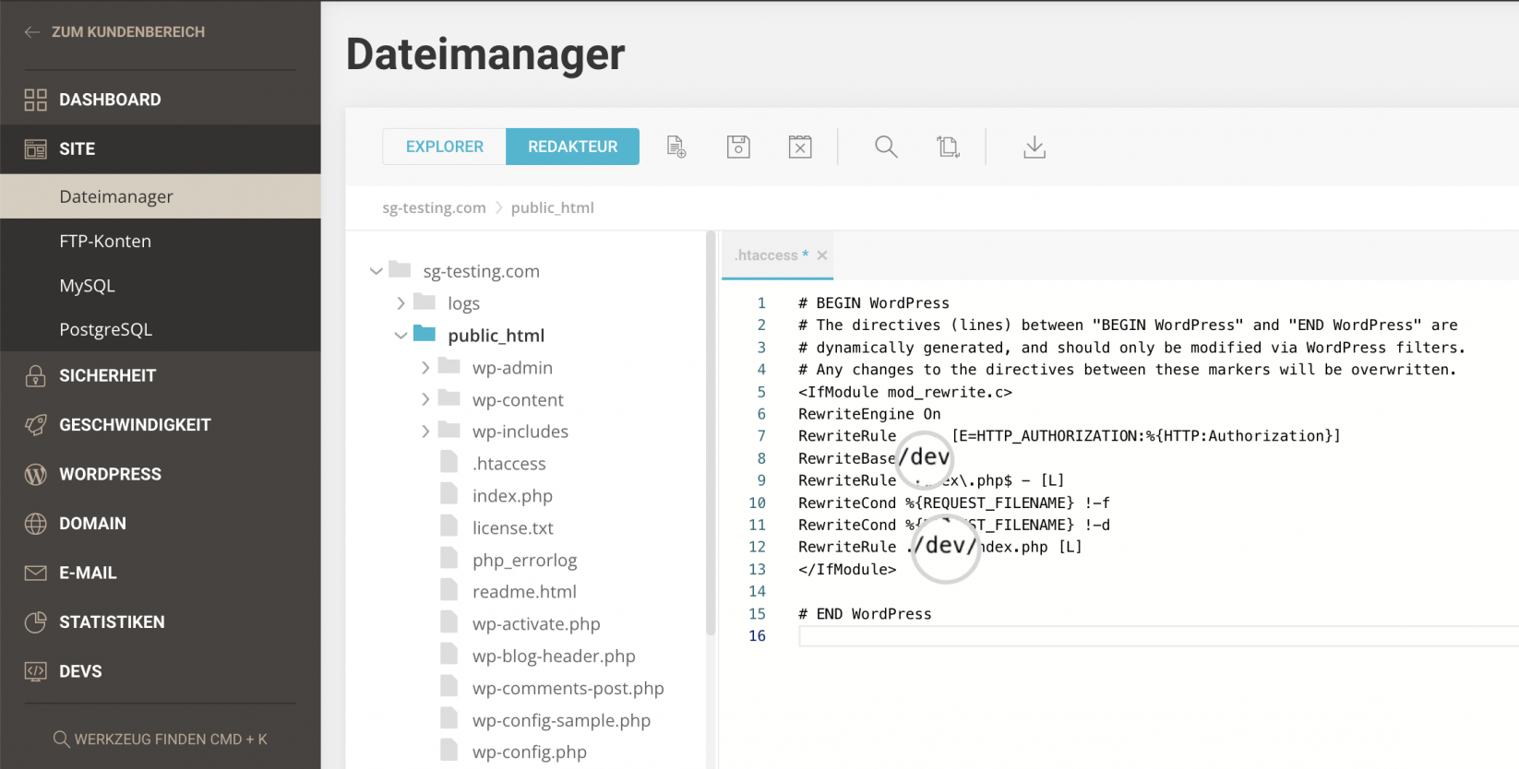Click the Dashboard grid icon
This screenshot has width=1519, height=769.
(35, 100)
